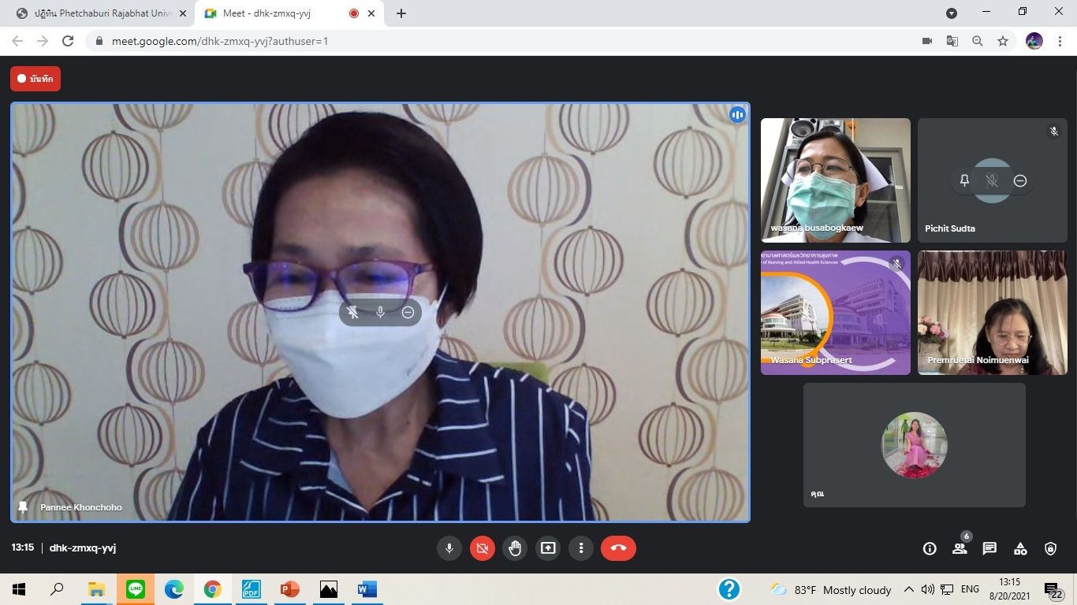Expand the Chrome tab search dropdown
The image size is (1077, 605).
point(952,13)
